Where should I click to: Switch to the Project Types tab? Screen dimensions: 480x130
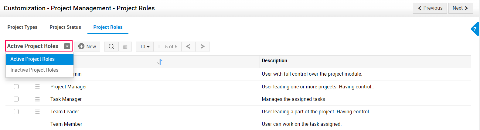coord(22,27)
